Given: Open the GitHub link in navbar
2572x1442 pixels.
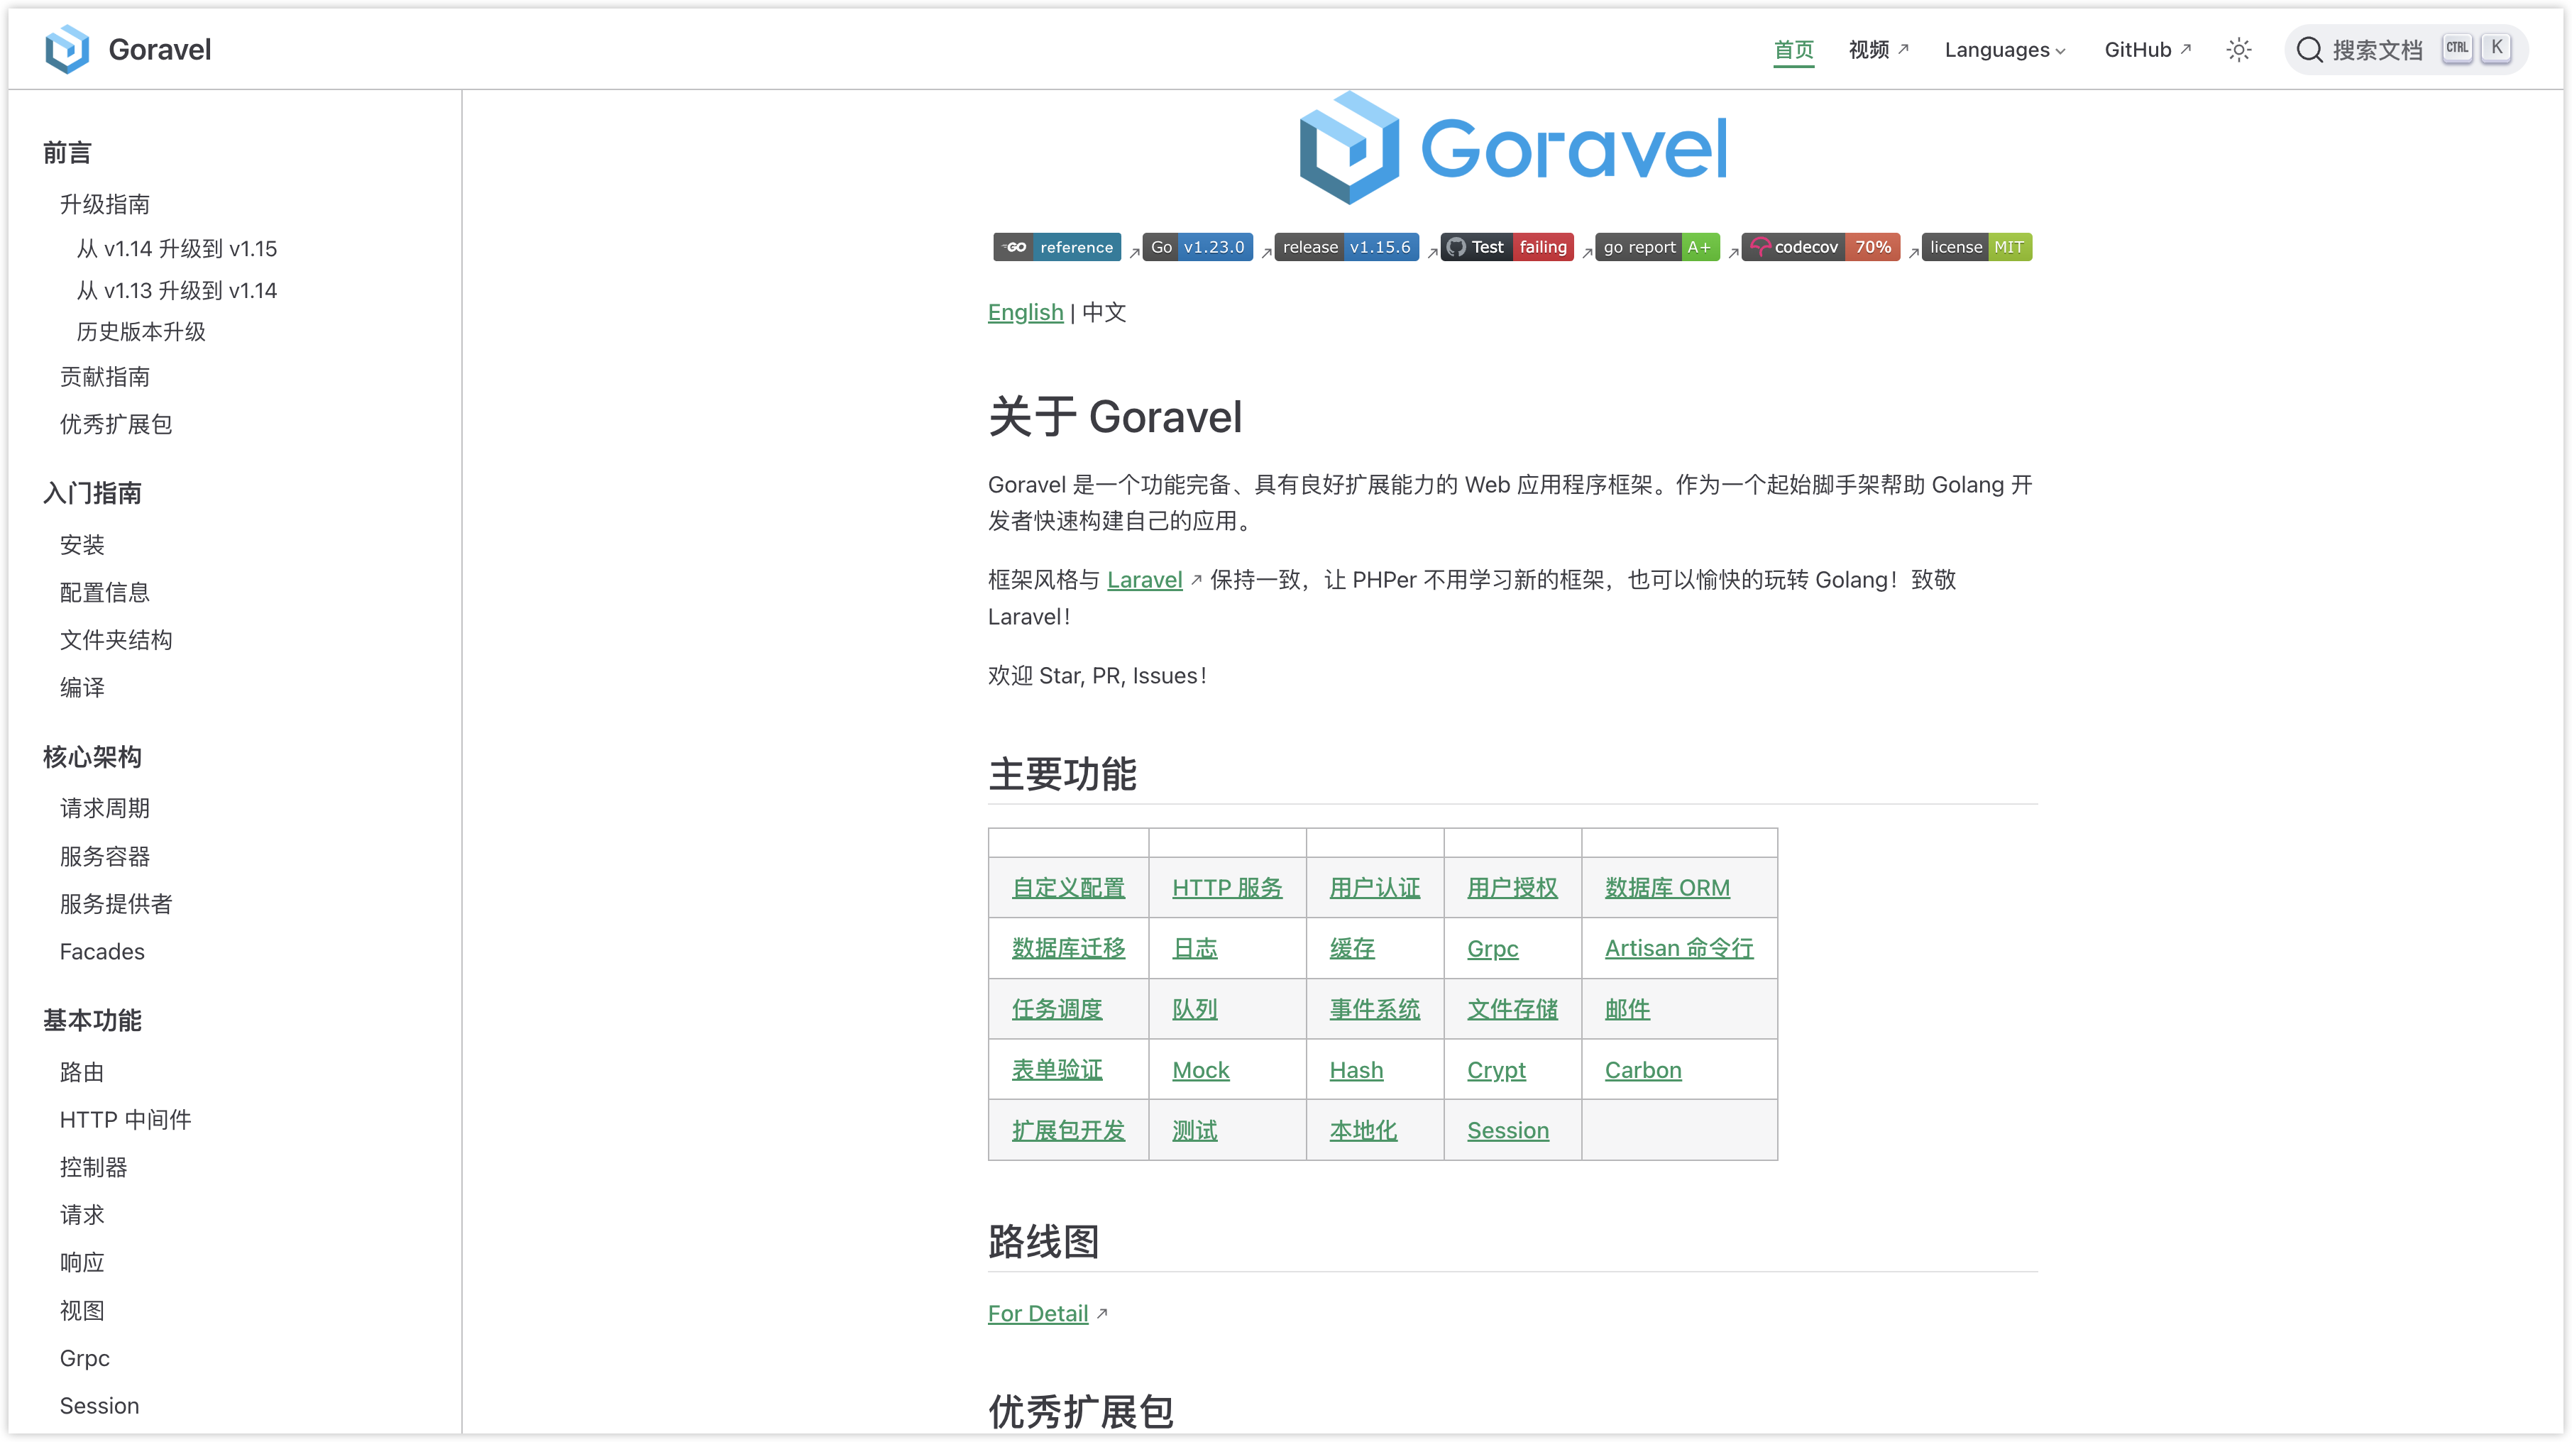Looking at the screenshot, I should 2148,49.
